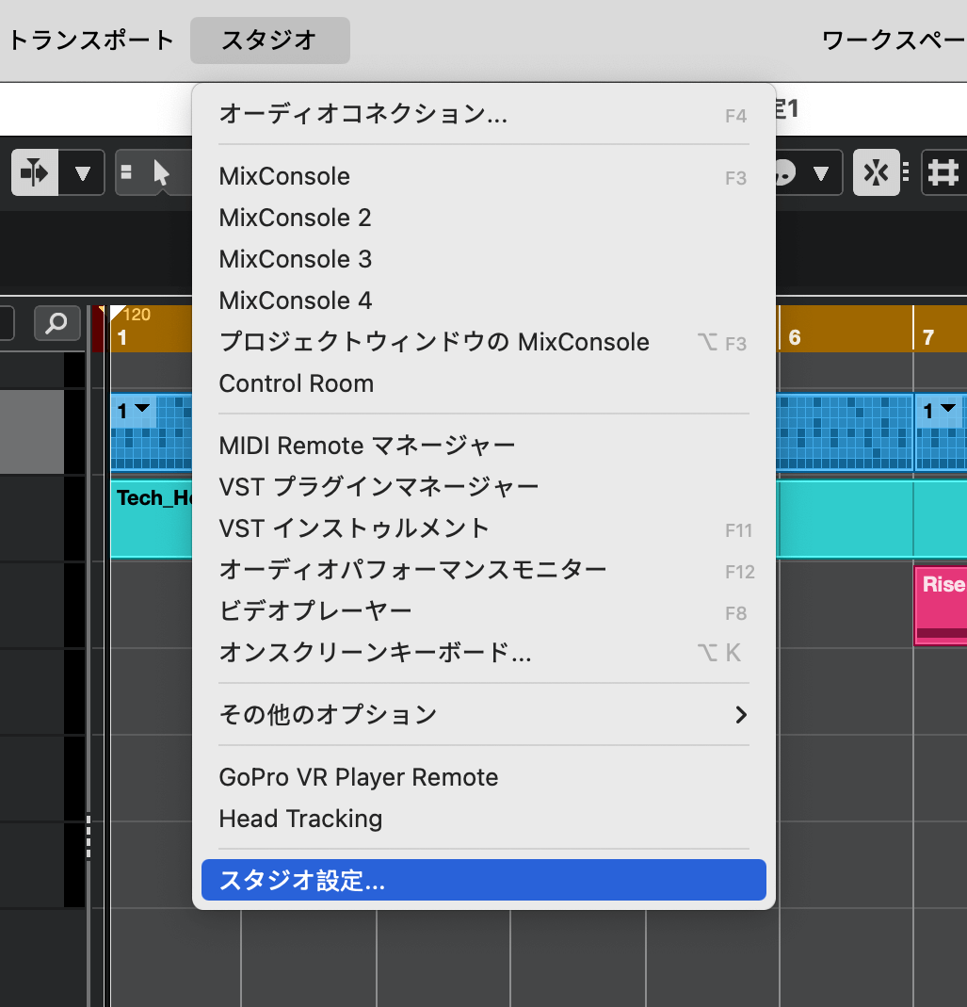This screenshot has height=1007, width=967.
Task: Click ruler bar 1 at tempo 120
Action: [122, 337]
